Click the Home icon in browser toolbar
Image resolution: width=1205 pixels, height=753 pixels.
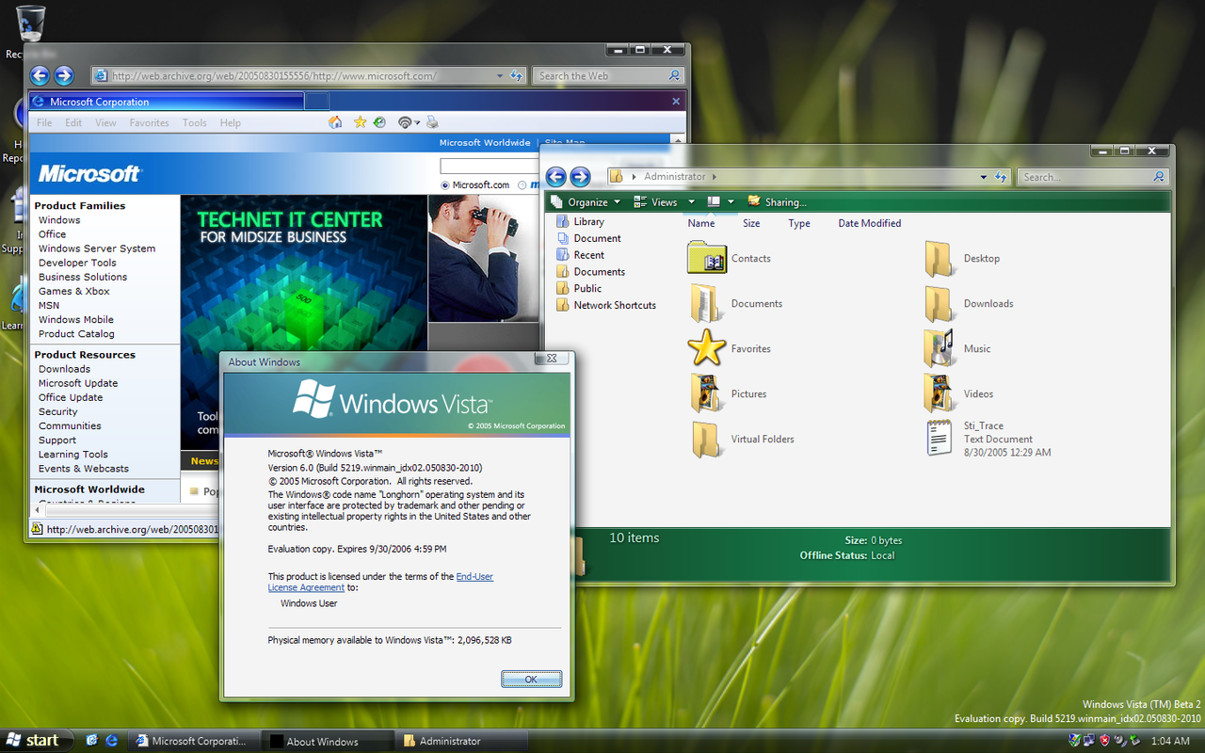pos(335,122)
